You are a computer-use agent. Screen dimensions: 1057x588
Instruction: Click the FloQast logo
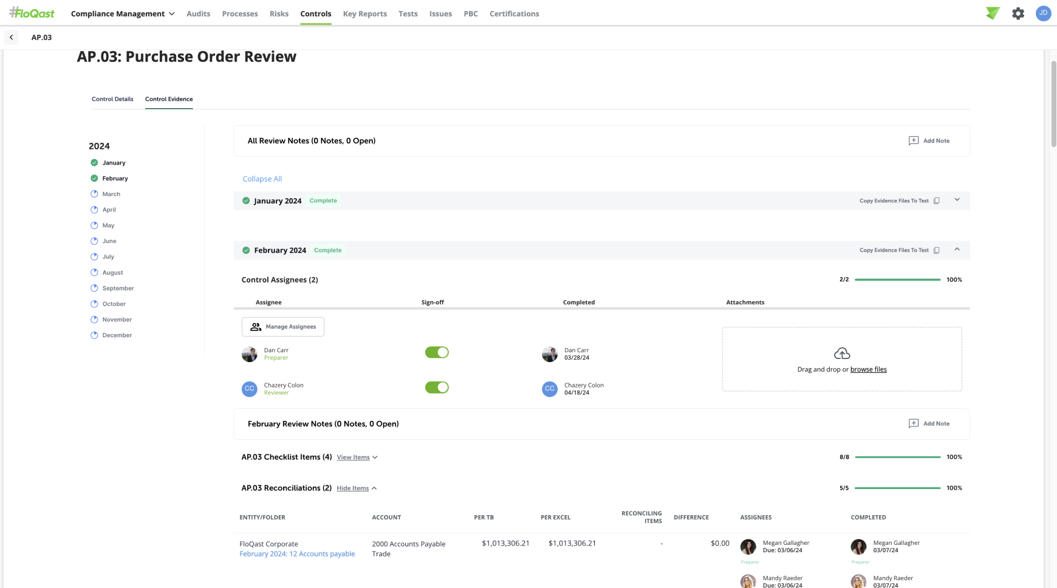coord(32,13)
